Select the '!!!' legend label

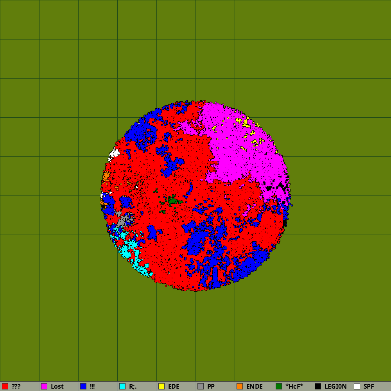92,386
